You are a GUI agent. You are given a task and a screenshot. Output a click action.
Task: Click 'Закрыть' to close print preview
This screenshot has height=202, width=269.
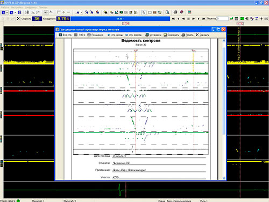click(x=202, y=35)
